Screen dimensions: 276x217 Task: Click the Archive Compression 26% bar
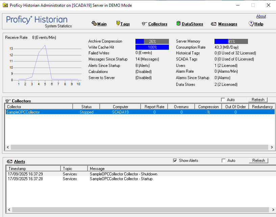(x=152, y=41)
